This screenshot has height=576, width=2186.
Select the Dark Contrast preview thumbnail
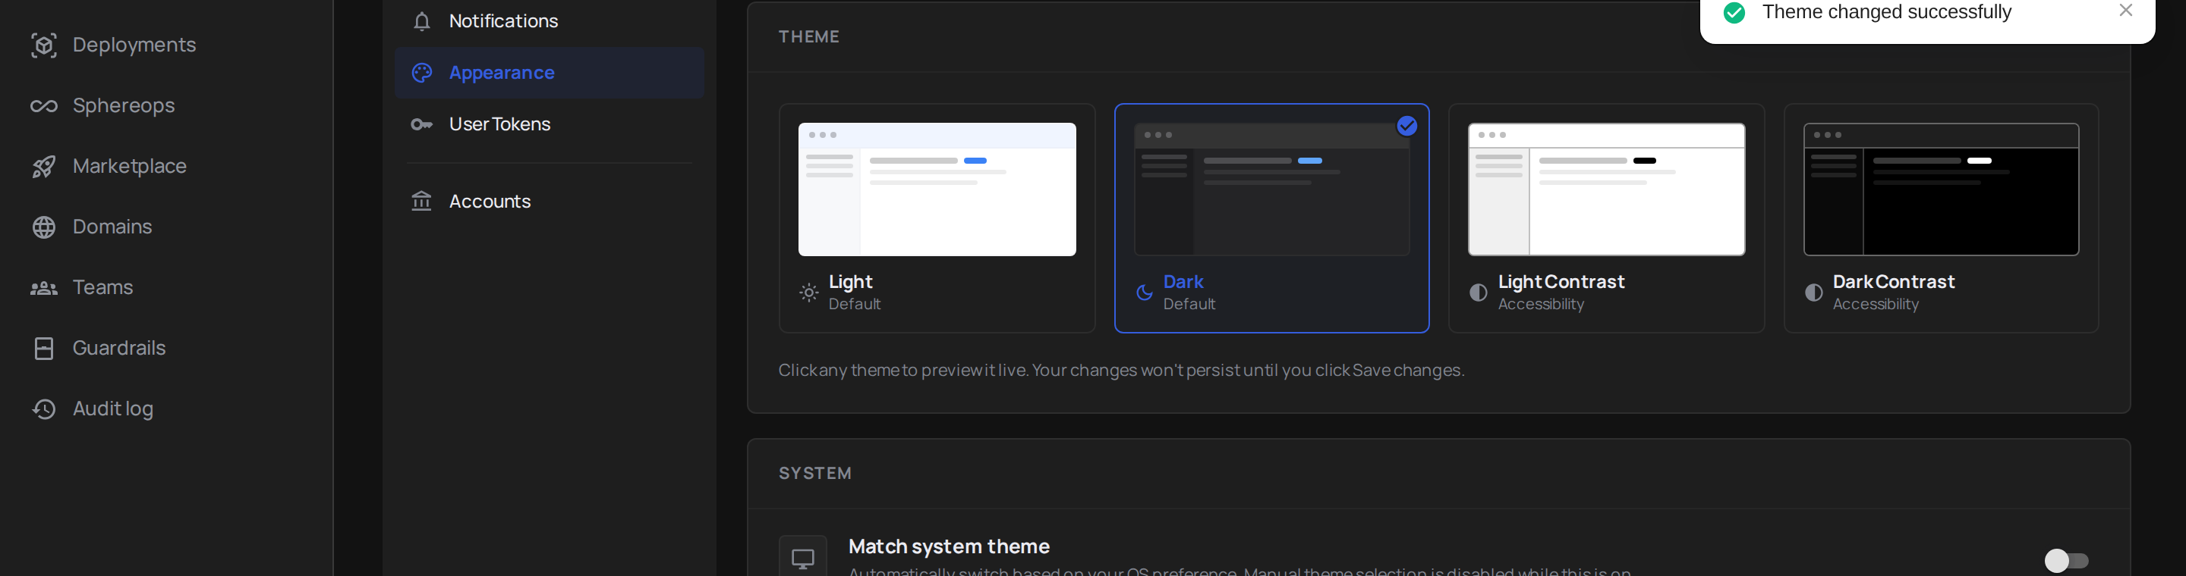[x=1941, y=189]
